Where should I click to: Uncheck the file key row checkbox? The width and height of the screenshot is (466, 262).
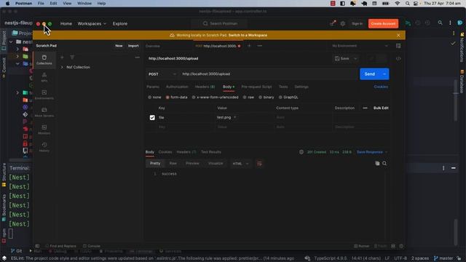click(x=152, y=118)
